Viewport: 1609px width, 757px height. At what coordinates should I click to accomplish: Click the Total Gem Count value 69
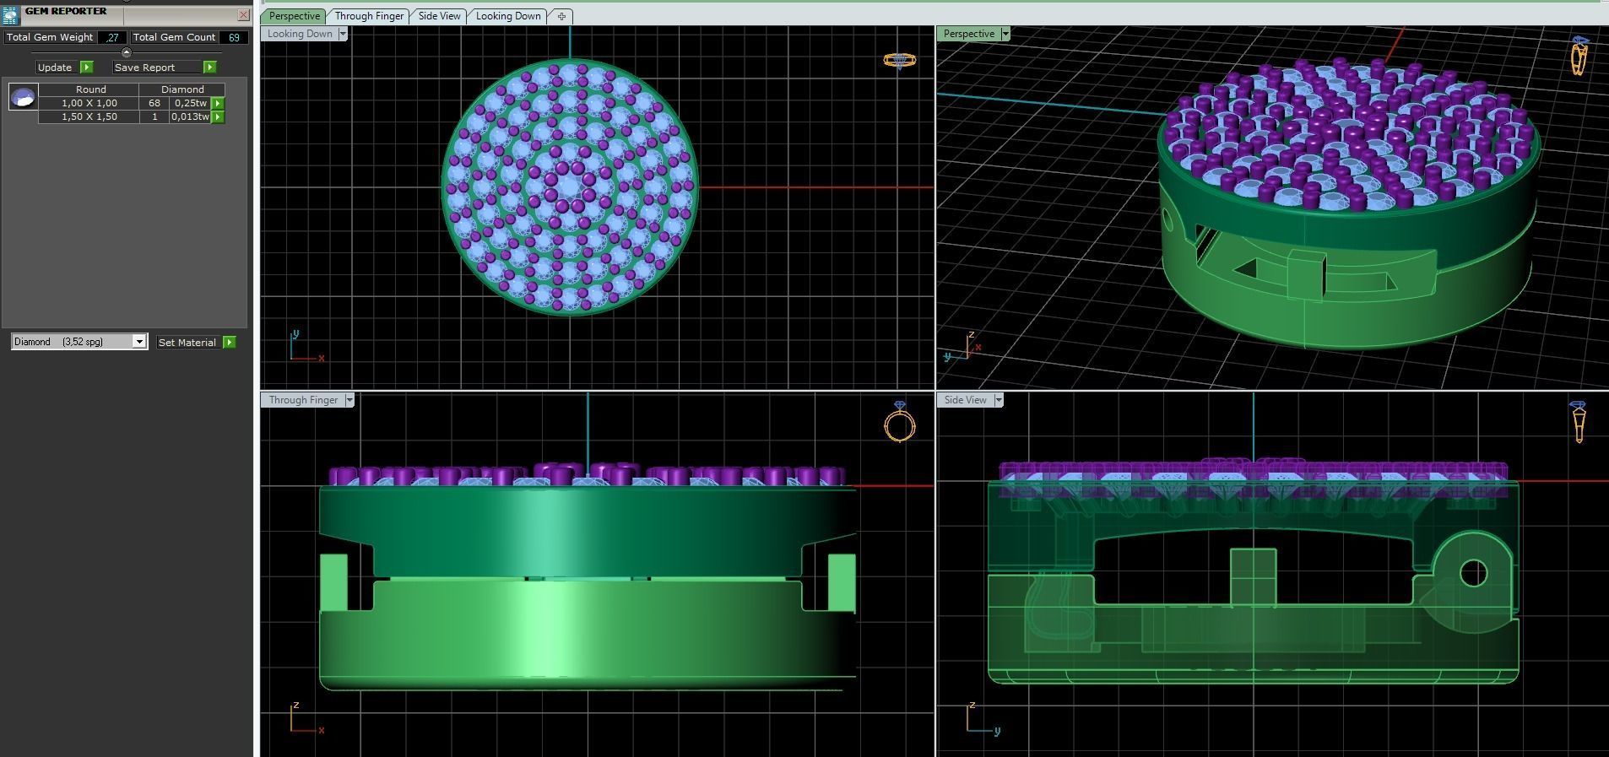pyautogui.click(x=234, y=37)
